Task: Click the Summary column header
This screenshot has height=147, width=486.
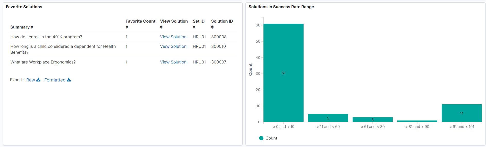Action: tap(20, 27)
